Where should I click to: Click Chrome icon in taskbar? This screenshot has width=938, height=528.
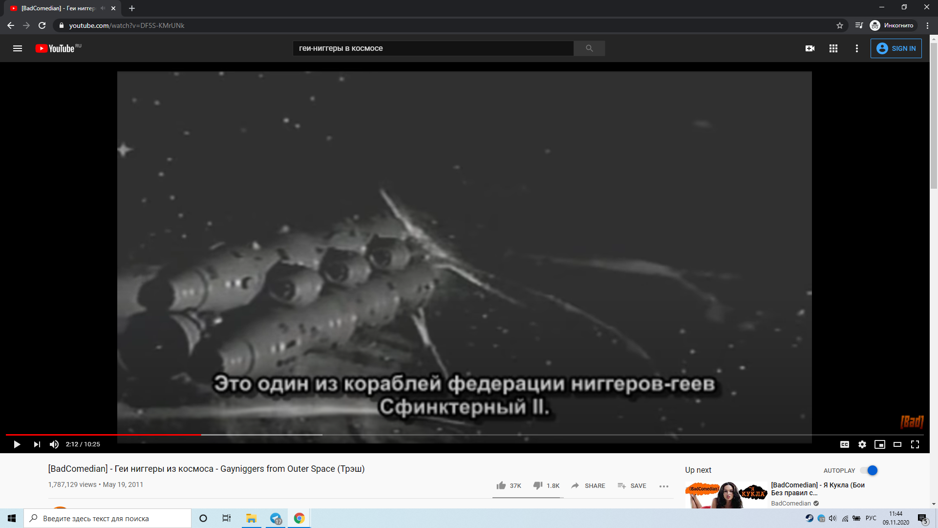299,518
